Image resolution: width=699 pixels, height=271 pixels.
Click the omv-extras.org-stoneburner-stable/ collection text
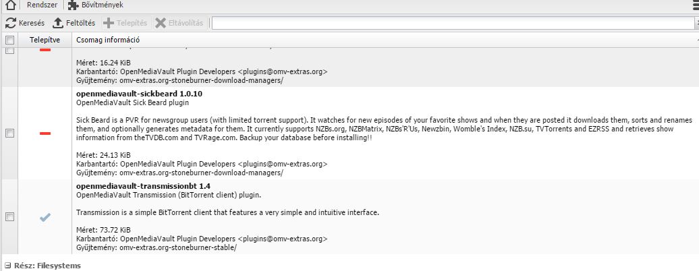tap(178, 247)
